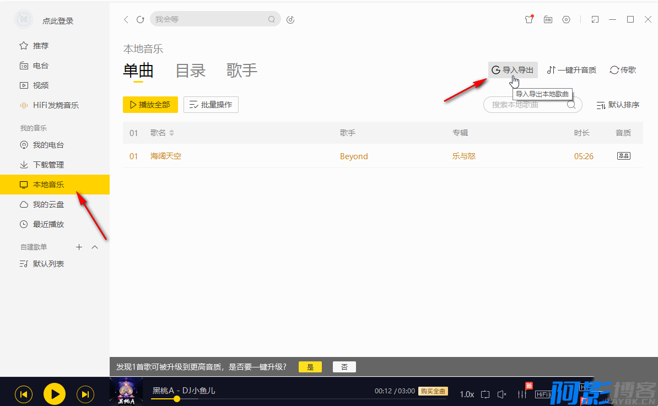The width and height of the screenshot is (658, 406).
Task: Collapse the 自建歌单 playlist section
Action: tap(95, 247)
